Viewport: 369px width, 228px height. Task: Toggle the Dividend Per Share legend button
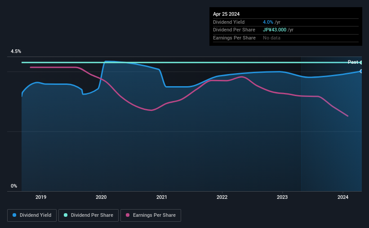click(89, 215)
